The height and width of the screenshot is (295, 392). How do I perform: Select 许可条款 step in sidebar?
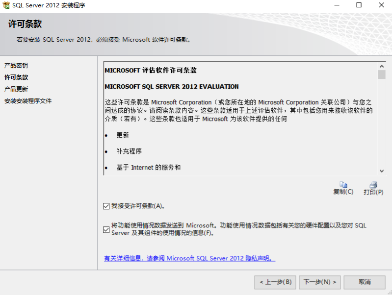(x=16, y=77)
